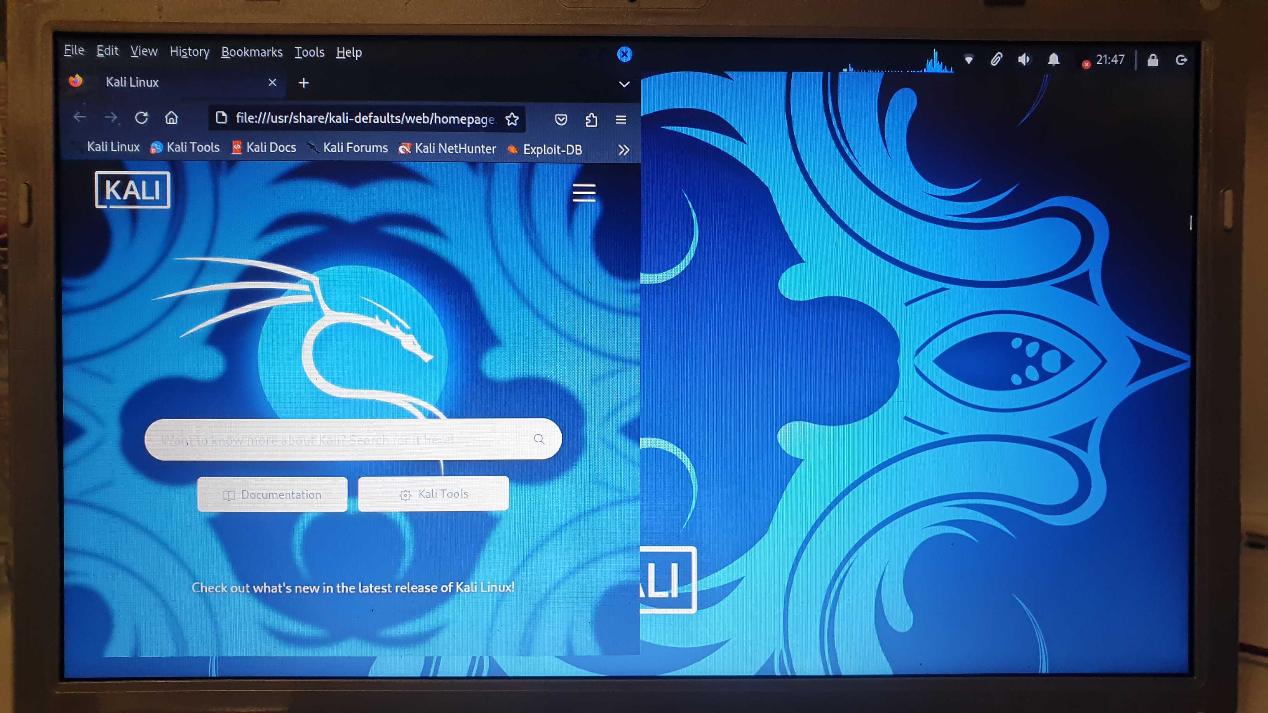Open the network connection tray icon
The image size is (1268, 713).
(968, 60)
